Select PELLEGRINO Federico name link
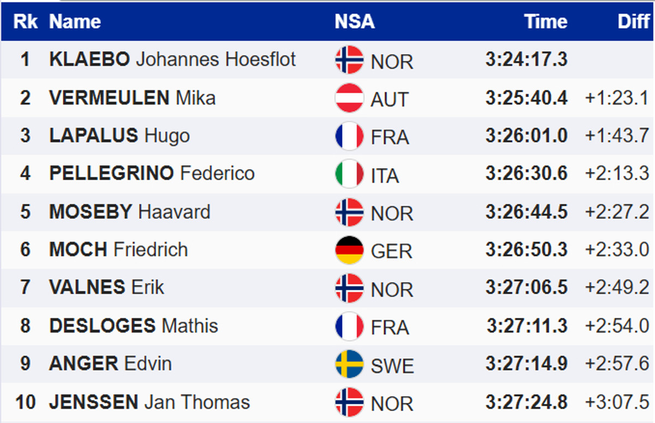655x423 pixels. (x=152, y=174)
